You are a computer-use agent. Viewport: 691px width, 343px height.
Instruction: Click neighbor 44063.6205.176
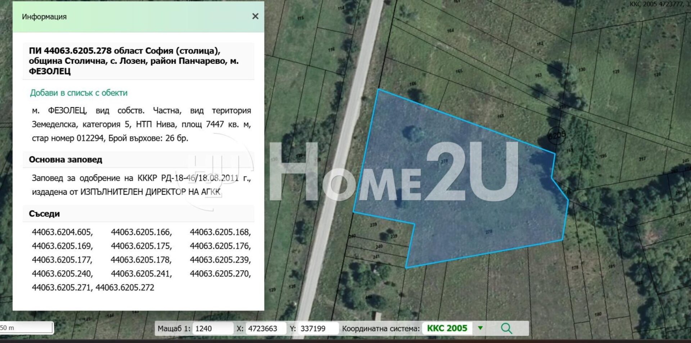220,246
